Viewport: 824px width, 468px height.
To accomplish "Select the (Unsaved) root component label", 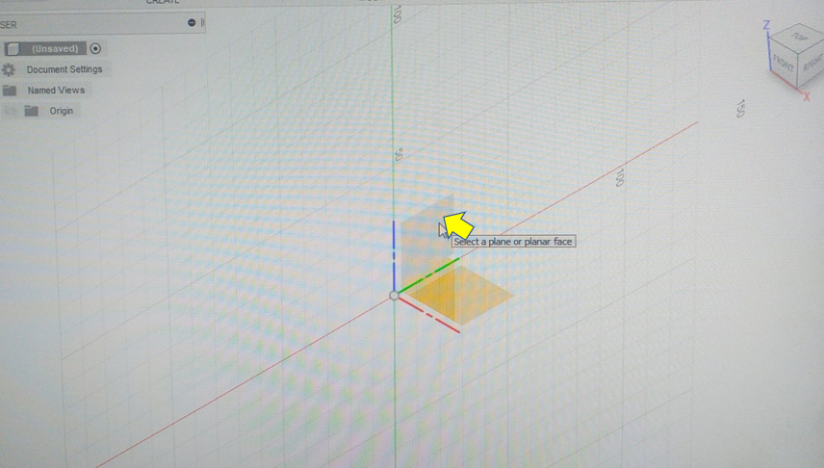I will (55, 49).
